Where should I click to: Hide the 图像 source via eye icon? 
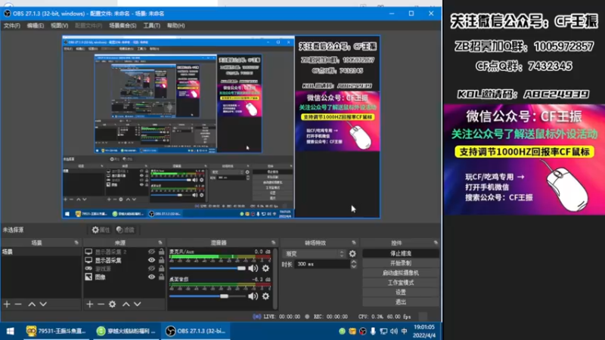tap(151, 277)
